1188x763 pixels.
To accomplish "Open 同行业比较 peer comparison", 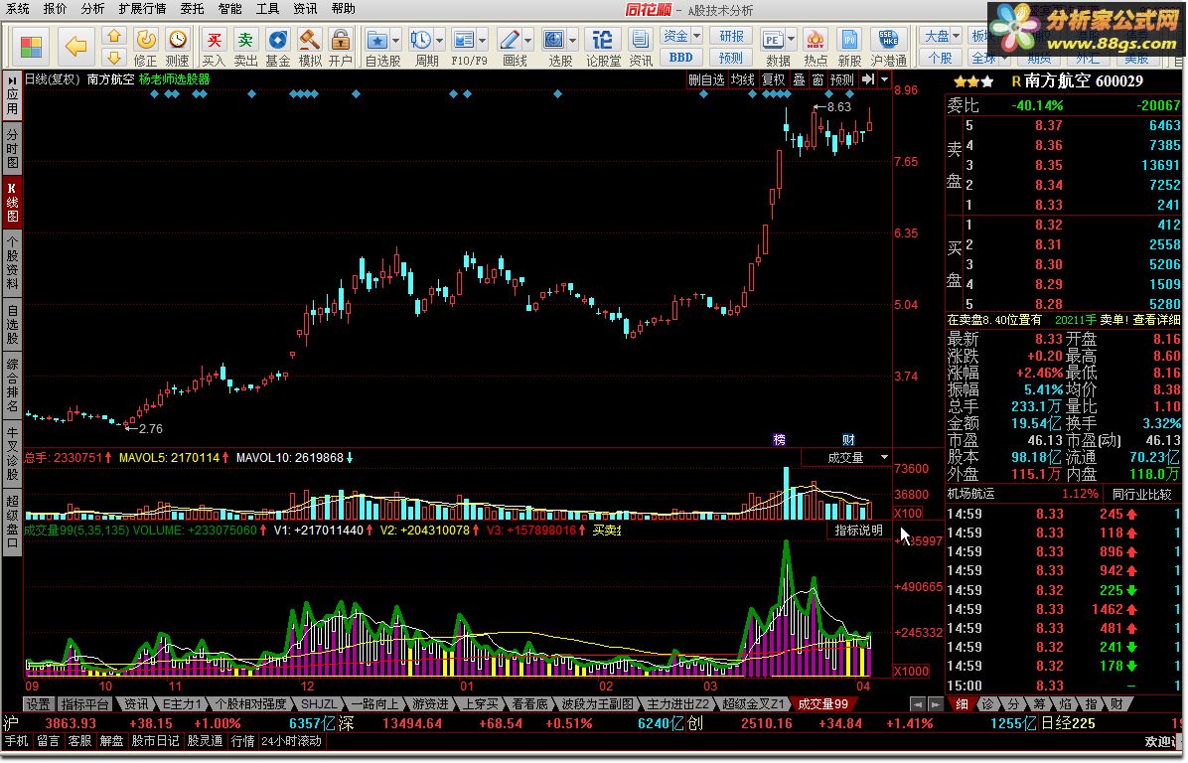I will [1141, 494].
